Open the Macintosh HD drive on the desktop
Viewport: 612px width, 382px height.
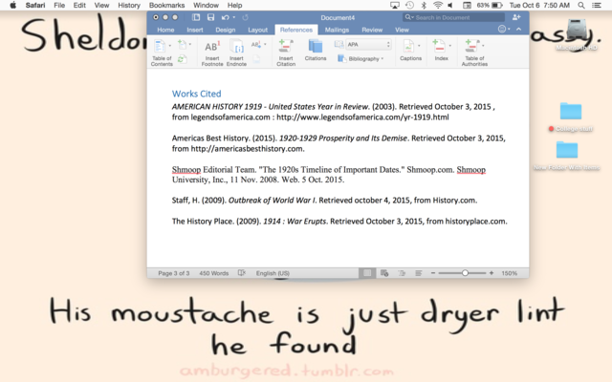(577, 34)
